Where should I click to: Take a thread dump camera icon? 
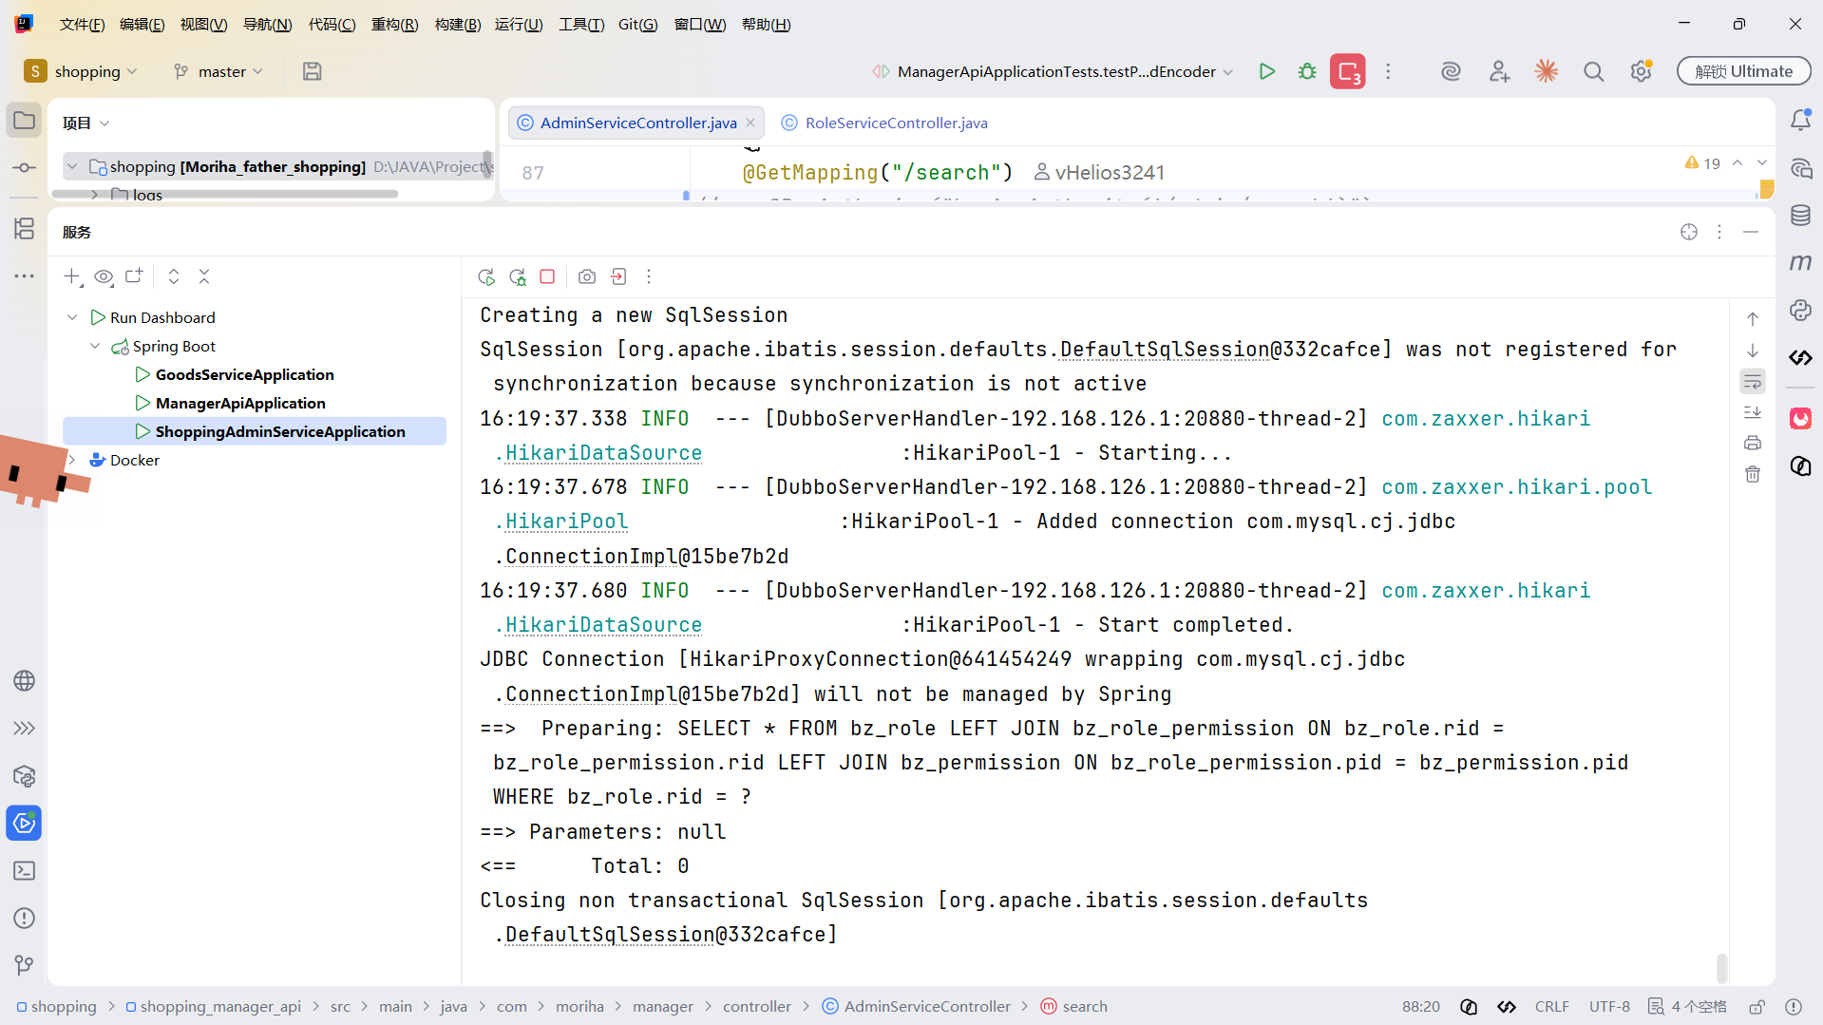pos(587,276)
